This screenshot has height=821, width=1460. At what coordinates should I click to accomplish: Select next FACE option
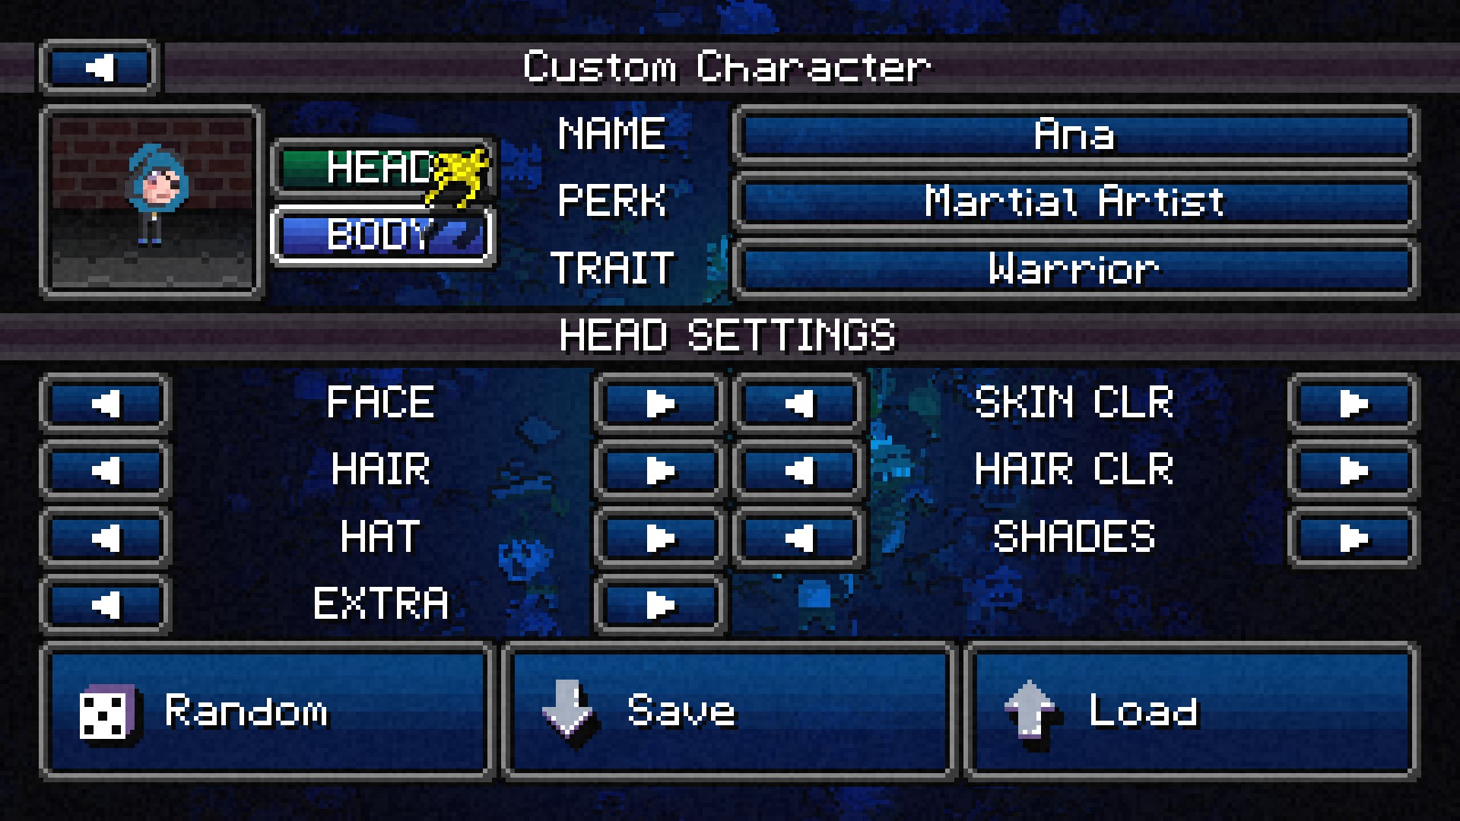tap(660, 404)
